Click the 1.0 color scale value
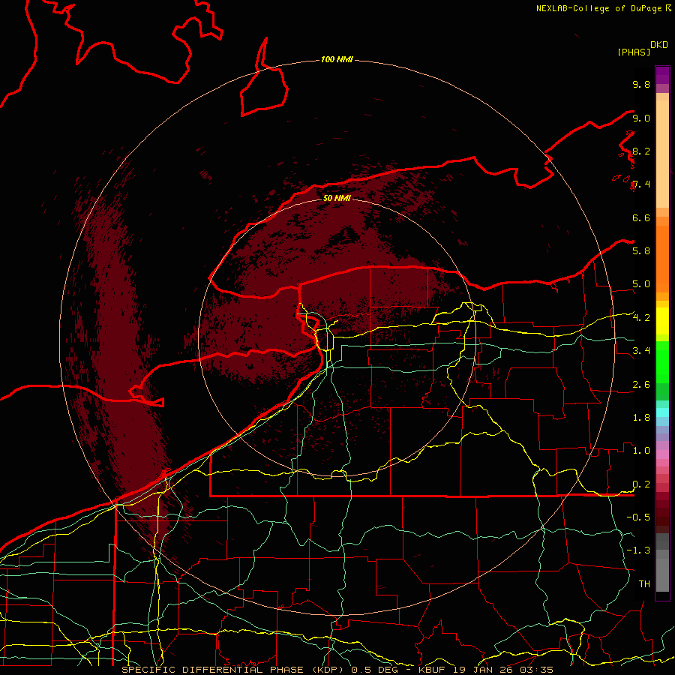Image resolution: width=675 pixels, height=675 pixels. tap(641, 451)
